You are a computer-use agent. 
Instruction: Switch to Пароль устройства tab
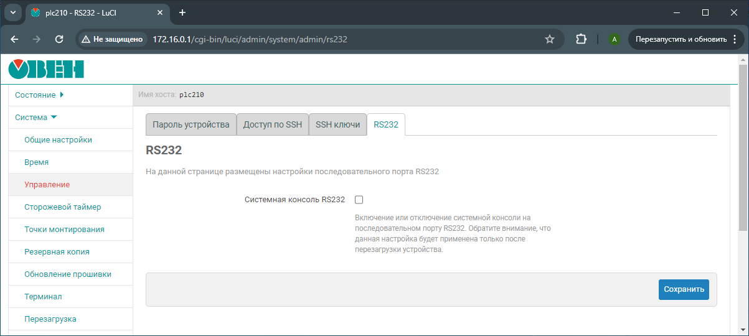click(x=191, y=124)
